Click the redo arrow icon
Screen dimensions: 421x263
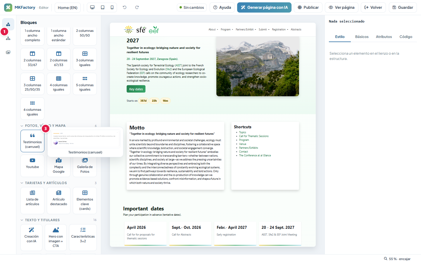click(137, 7)
